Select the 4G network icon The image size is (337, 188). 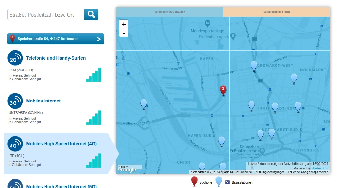15,144
